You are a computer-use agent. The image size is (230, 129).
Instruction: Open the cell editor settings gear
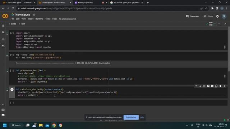coord(212,86)
